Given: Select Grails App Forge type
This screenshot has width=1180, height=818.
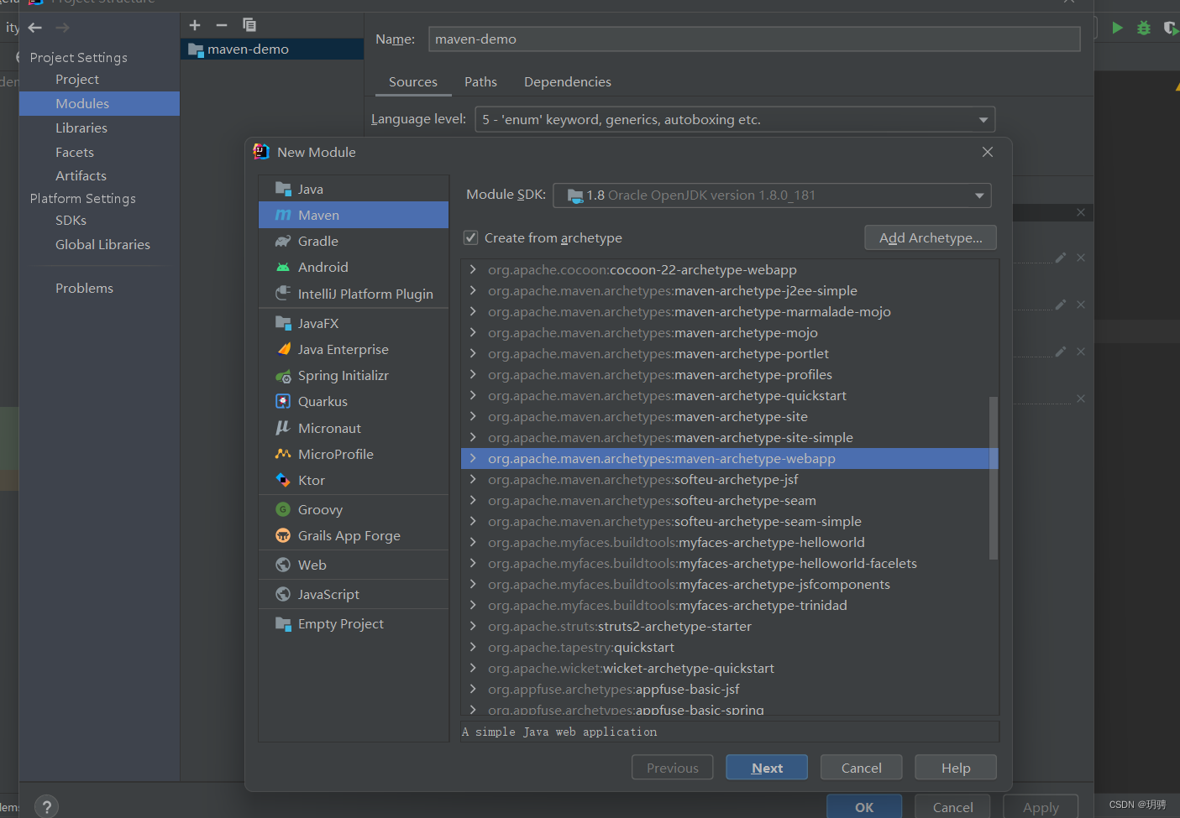Looking at the screenshot, I should pos(354,535).
